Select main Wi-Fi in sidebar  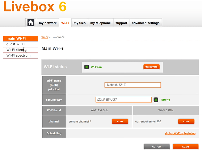pos(21,38)
